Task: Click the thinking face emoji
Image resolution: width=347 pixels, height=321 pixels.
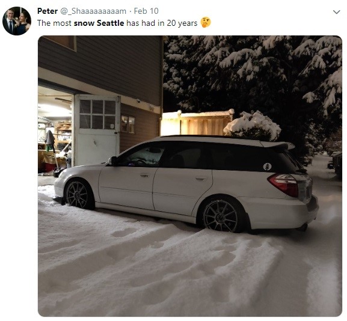Action: pyautogui.click(x=206, y=23)
